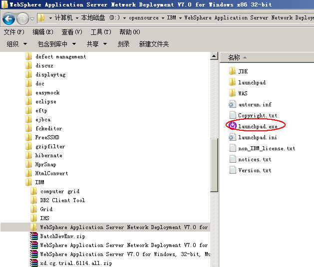Screen dimensions: 314x267
Task: Select the Version.txt file icon
Action: 233,170
